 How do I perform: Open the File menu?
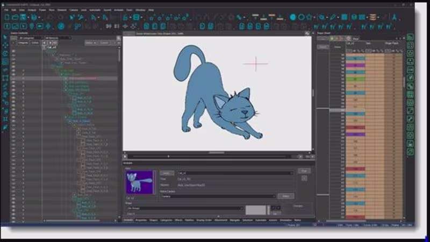point(6,10)
